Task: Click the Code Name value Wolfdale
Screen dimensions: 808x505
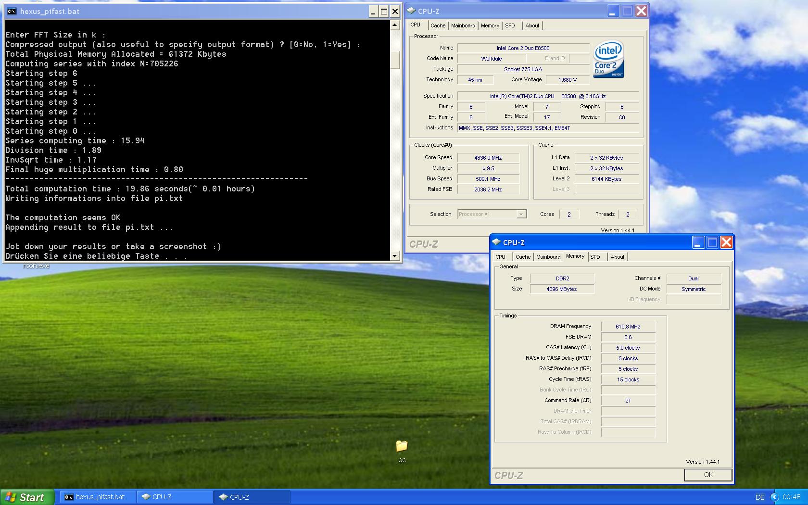Action: point(492,59)
